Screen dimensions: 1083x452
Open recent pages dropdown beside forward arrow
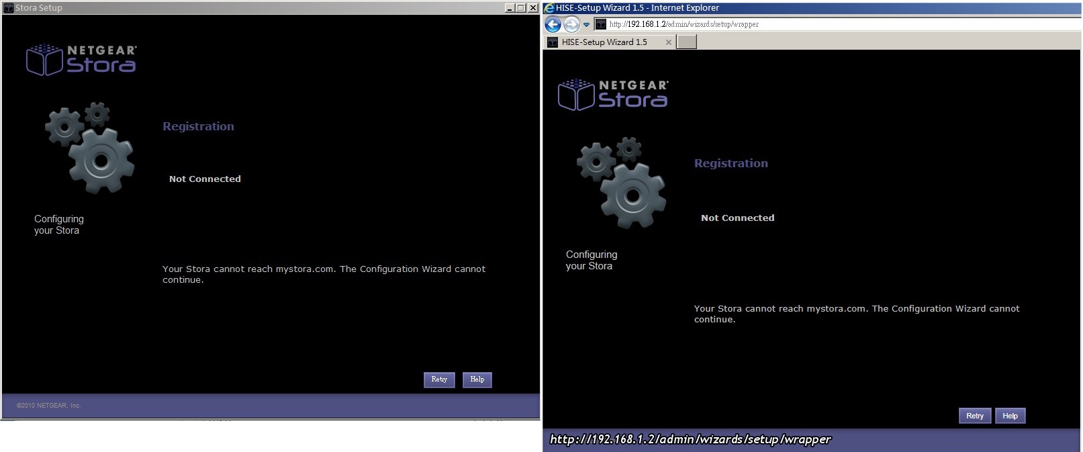586,25
